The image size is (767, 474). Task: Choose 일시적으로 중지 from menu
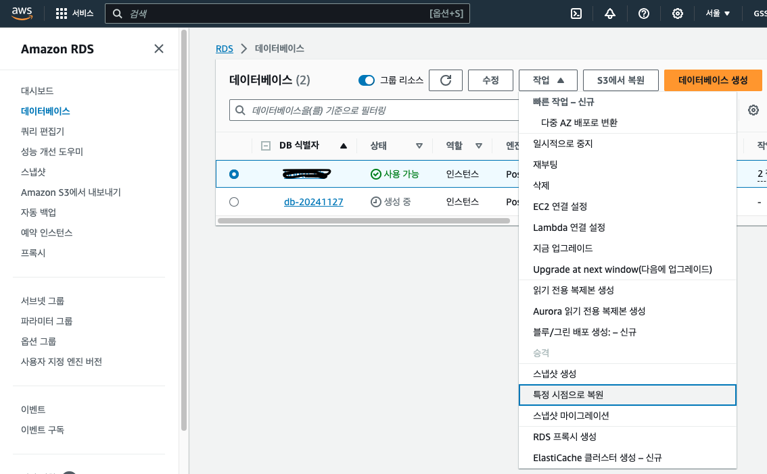tap(628, 144)
